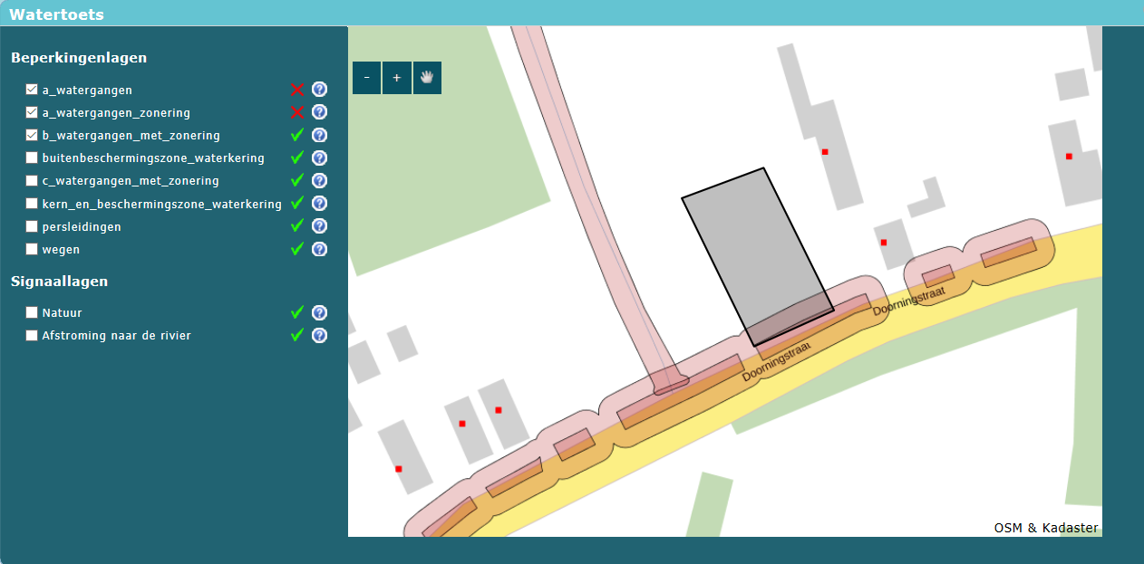Viewport: 1144px width, 564px height.
Task: Click green checkmark status beside b_watergangen_met_zonering
Action: point(296,135)
